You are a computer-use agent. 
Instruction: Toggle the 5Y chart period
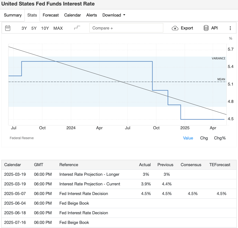[x=34, y=28]
